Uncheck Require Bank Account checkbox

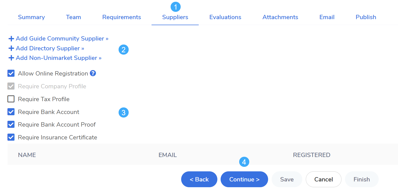click(x=11, y=112)
